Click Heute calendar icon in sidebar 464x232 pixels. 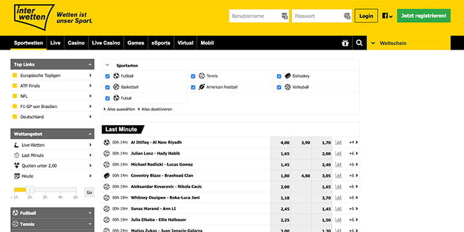(x=17, y=176)
